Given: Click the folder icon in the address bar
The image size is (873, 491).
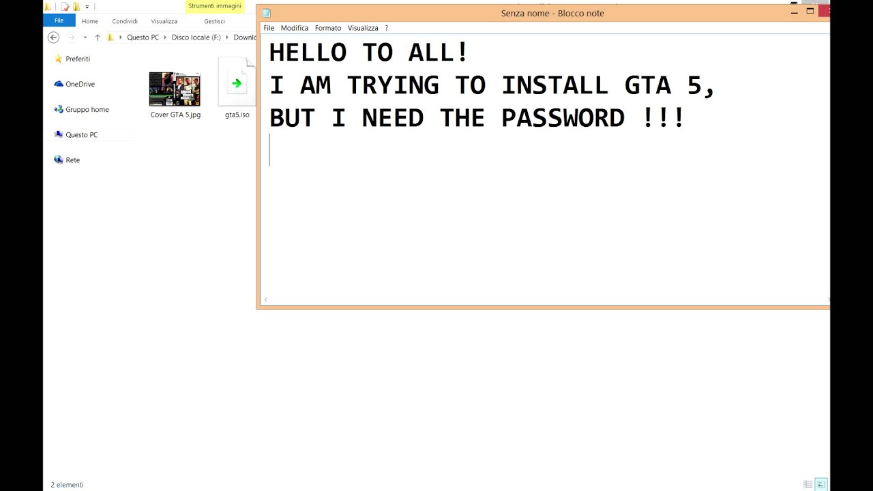Looking at the screenshot, I should (x=110, y=38).
